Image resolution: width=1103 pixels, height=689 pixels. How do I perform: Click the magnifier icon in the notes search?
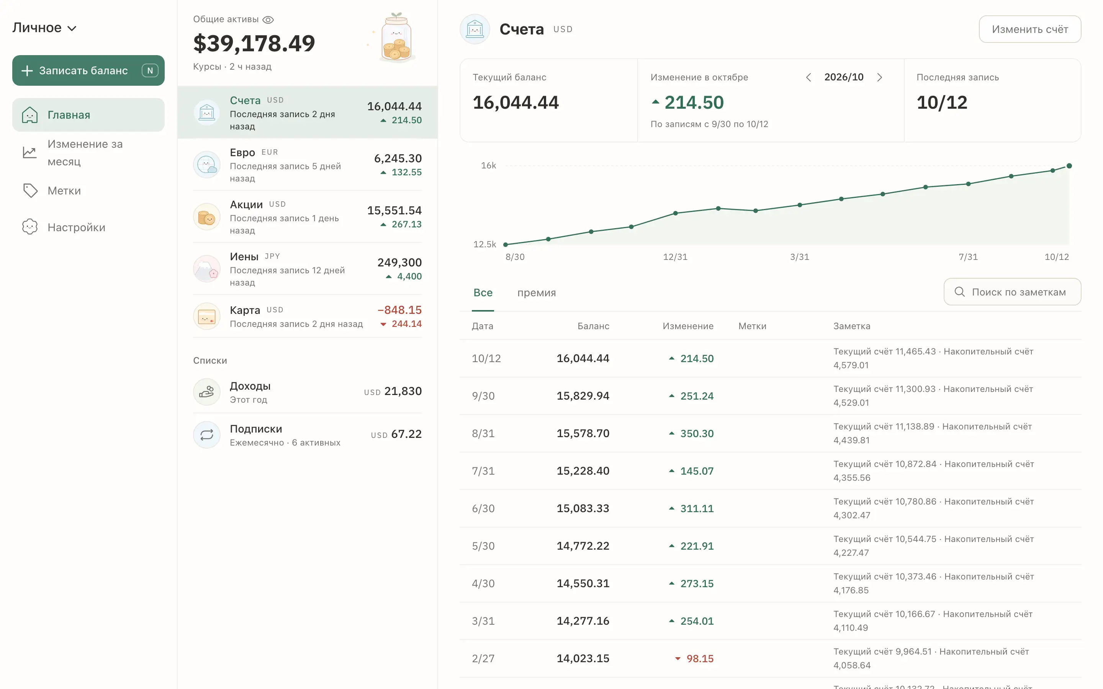959,292
